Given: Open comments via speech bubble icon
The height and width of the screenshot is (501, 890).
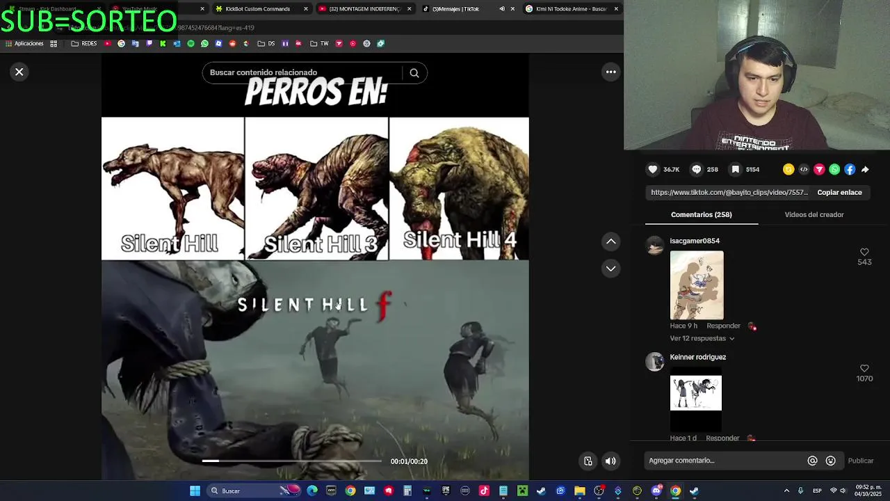Looking at the screenshot, I should click(x=696, y=169).
